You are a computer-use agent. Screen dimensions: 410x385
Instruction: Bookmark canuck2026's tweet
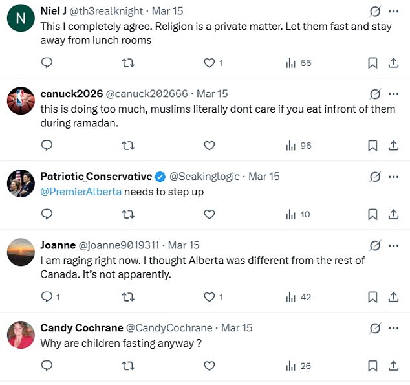pos(372,146)
